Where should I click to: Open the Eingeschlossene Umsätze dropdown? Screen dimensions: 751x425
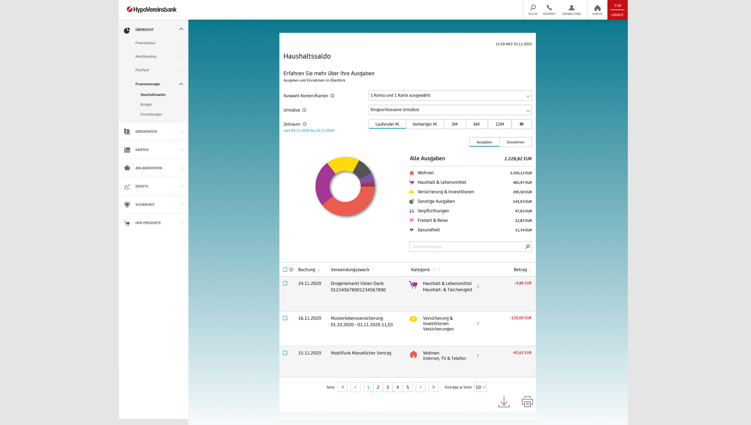click(x=450, y=110)
